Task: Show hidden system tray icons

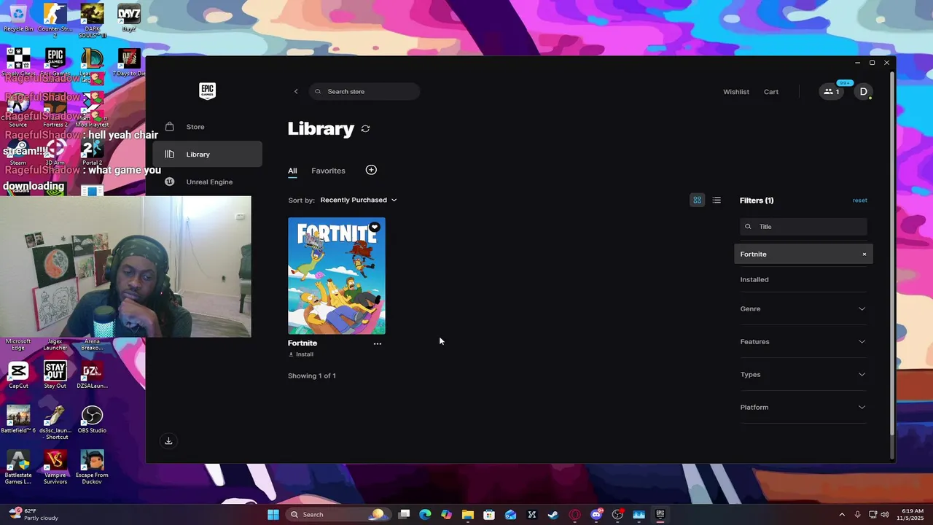Action: 842,514
